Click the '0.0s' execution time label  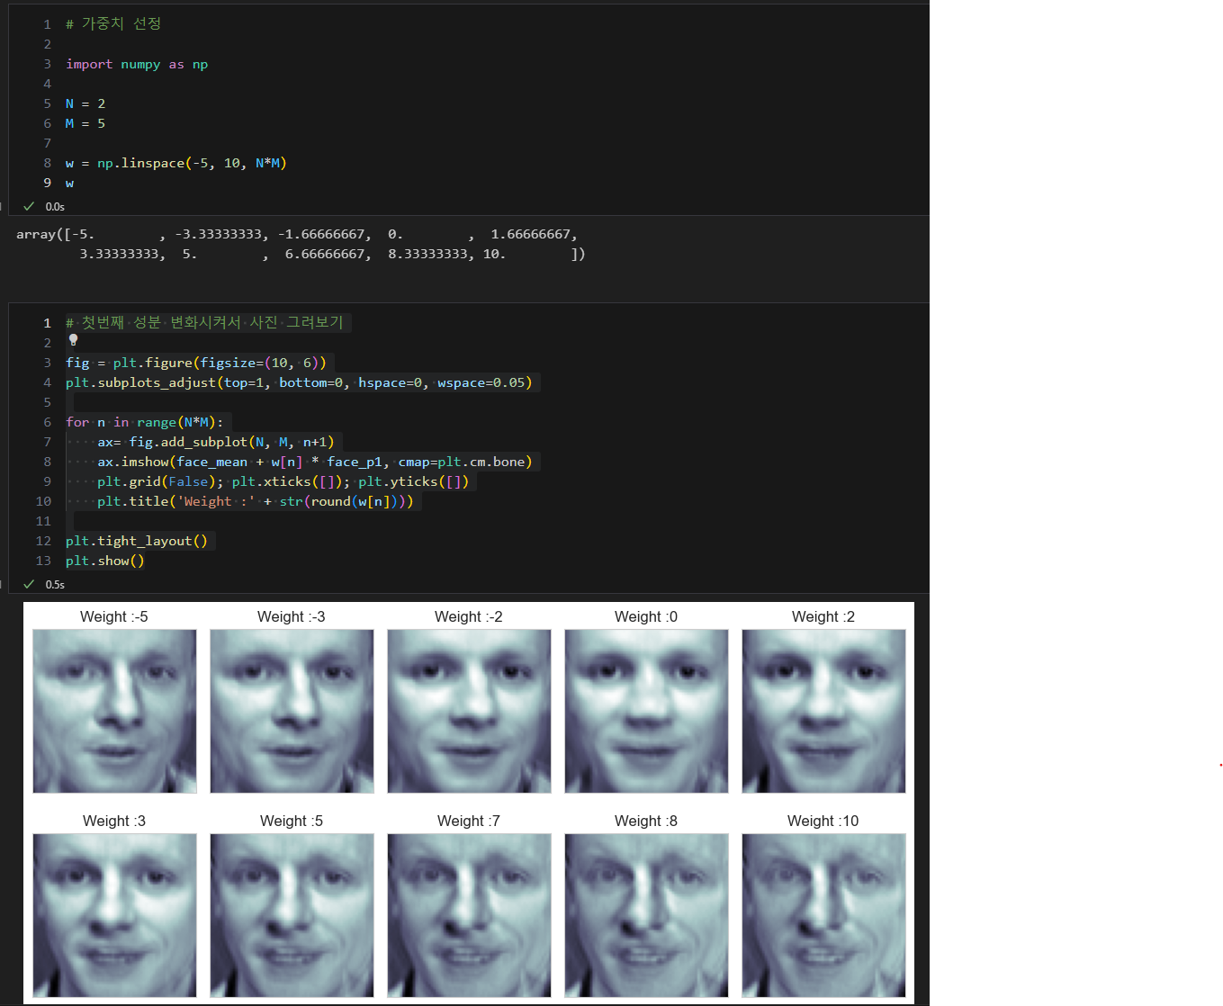coord(55,207)
